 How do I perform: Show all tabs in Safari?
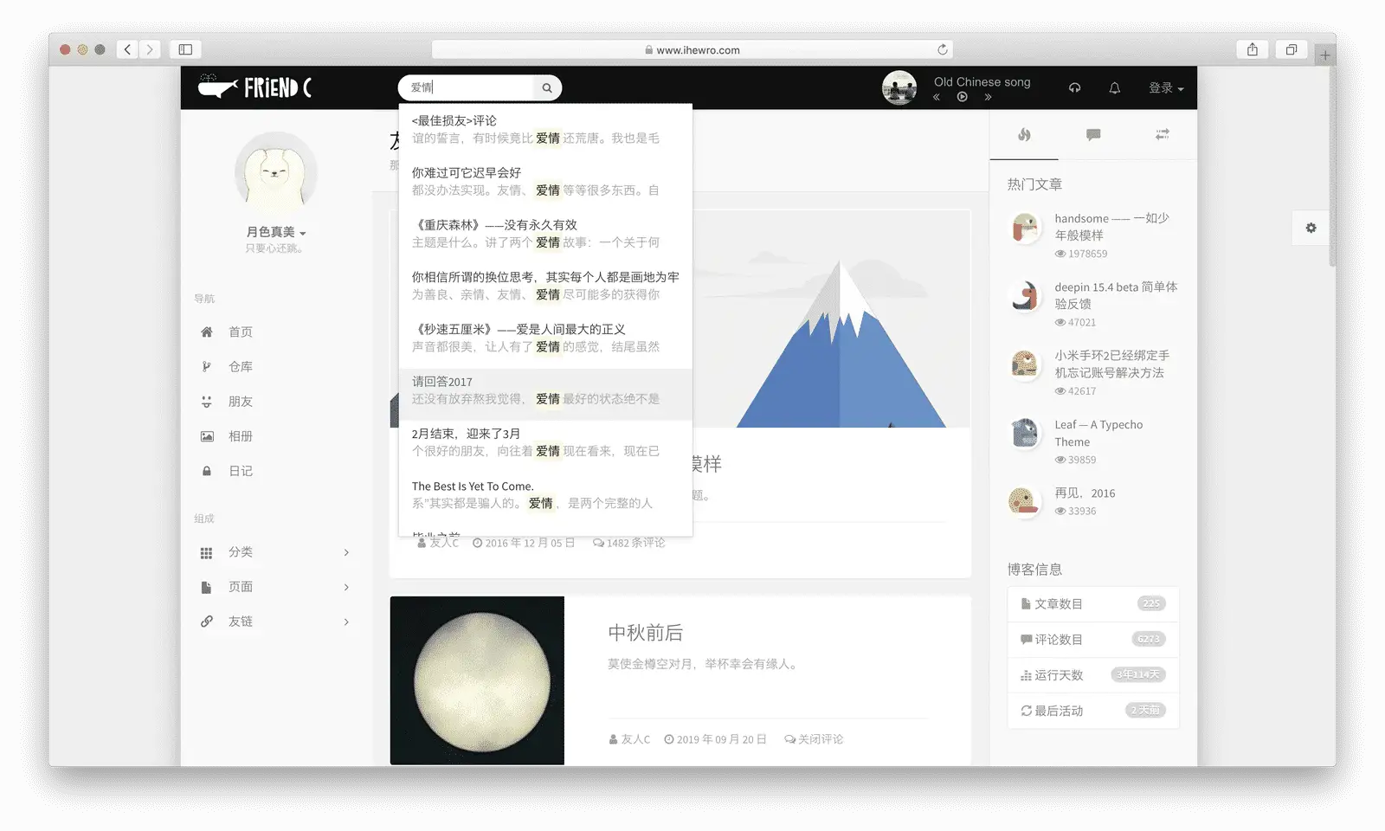point(1291,49)
